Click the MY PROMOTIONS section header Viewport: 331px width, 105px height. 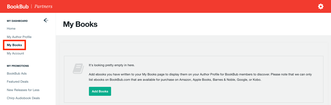tap(18, 66)
